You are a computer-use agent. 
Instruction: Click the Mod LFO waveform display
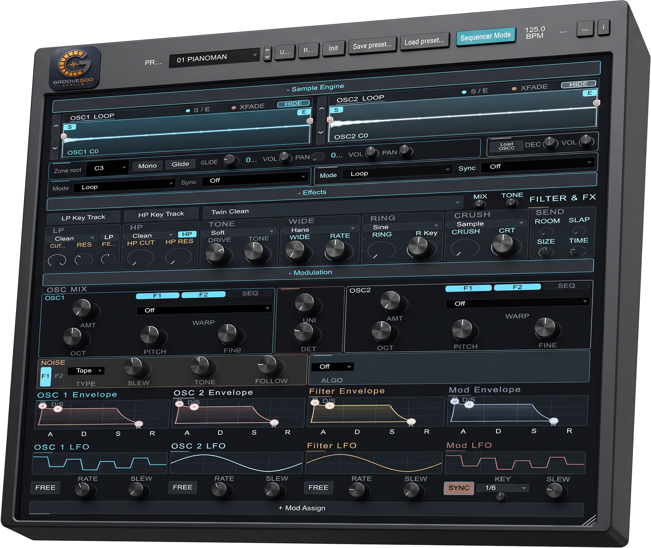click(515, 463)
